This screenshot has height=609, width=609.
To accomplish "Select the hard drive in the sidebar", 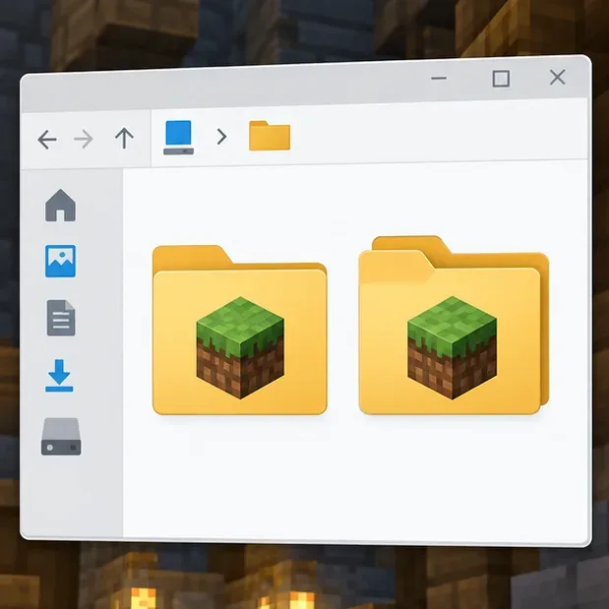I will click(61, 437).
